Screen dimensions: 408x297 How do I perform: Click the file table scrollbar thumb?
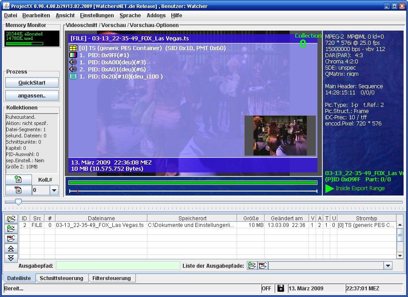click(x=400, y=235)
